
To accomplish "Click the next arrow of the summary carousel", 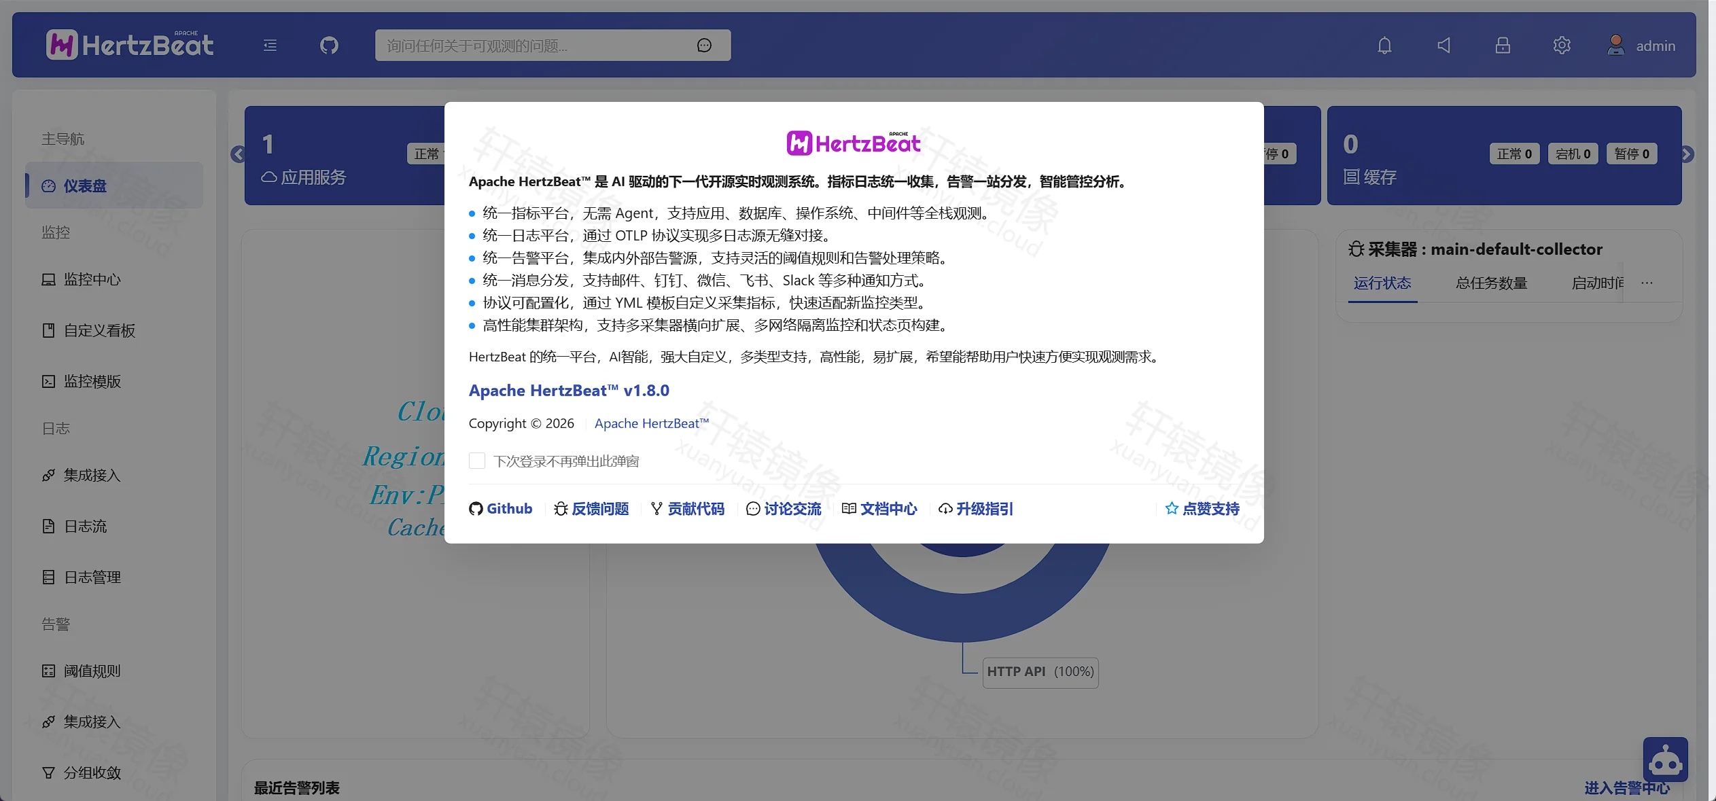I will tap(1687, 154).
